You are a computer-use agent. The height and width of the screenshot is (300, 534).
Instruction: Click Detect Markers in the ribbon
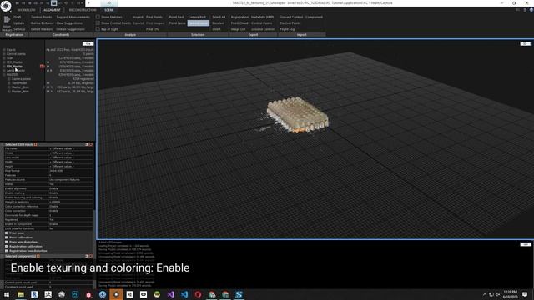(x=42, y=29)
